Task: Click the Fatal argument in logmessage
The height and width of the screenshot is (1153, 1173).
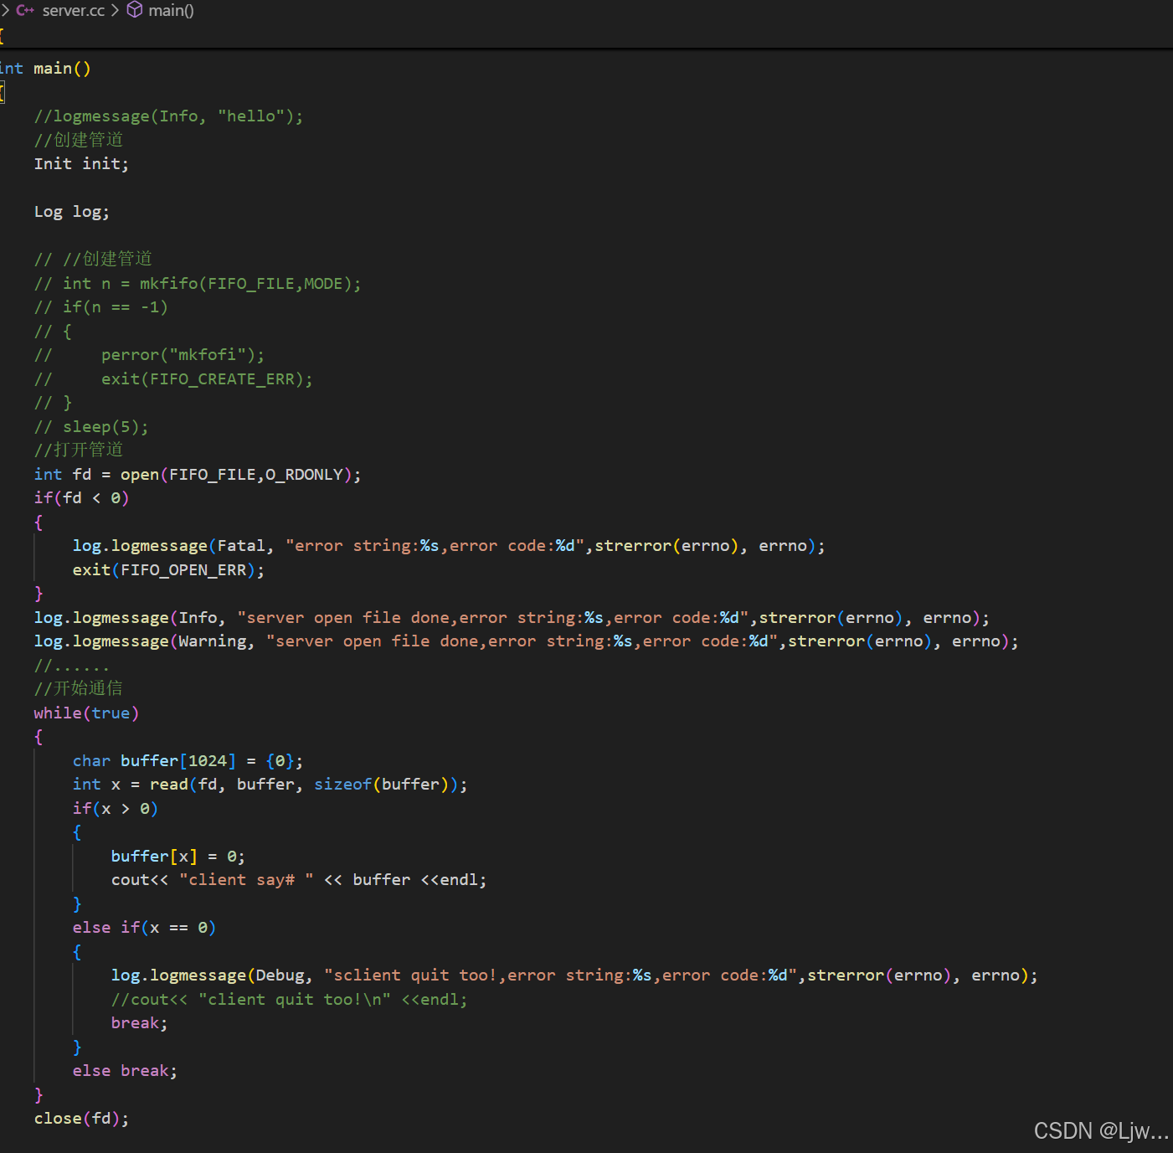Action: click(x=241, y=546)
